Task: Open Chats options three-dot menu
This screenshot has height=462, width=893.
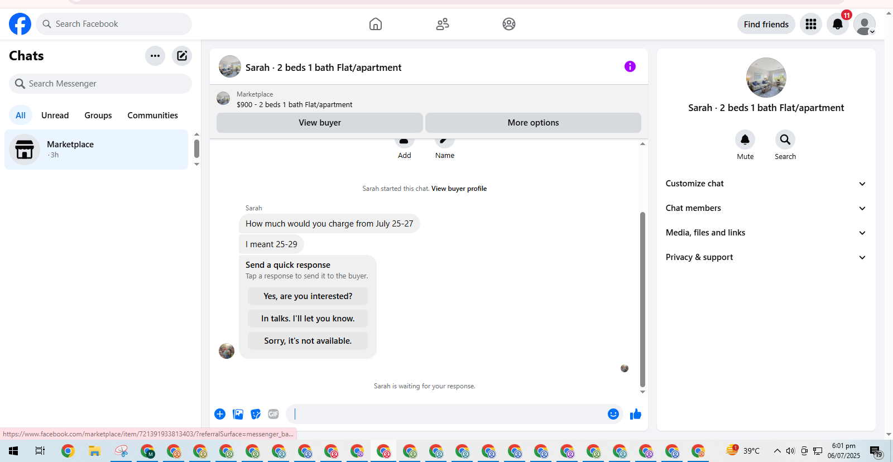Action: coord(155,56)
